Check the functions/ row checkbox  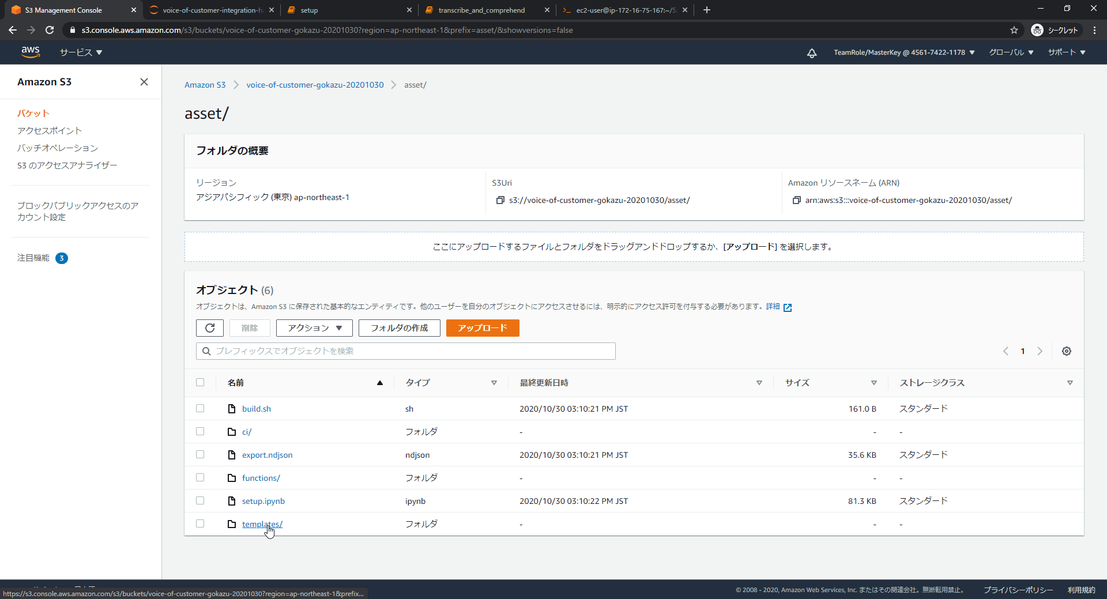click(x=200, y=477)
